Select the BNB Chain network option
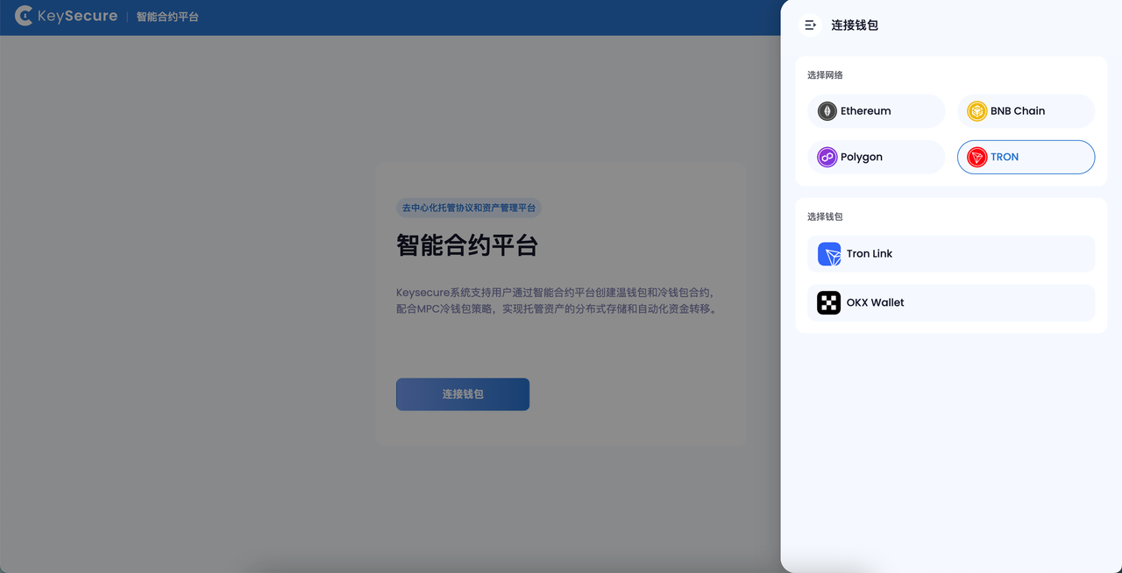The image size is (1122, 573). pyautogui.click(x=1026, y=110)
